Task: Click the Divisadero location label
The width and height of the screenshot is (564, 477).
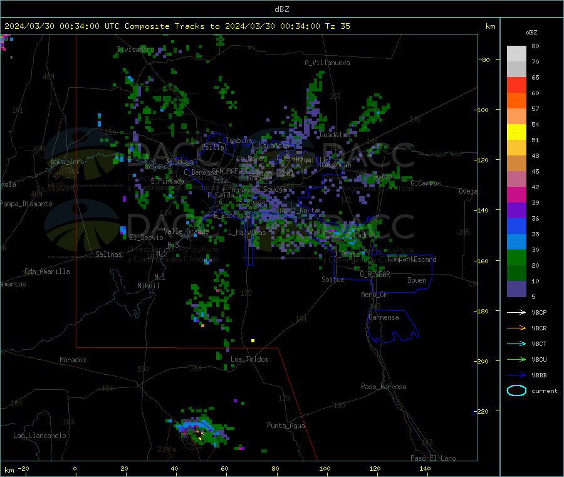Action: coord(135,50)
